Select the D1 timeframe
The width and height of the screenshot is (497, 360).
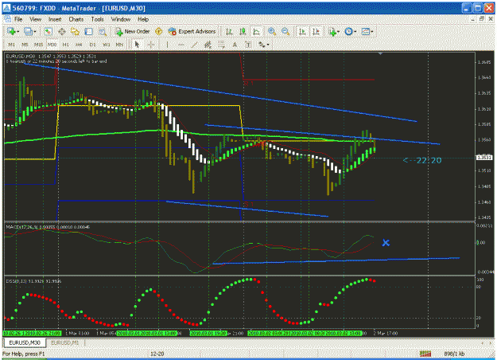click(x=92, y=45)
